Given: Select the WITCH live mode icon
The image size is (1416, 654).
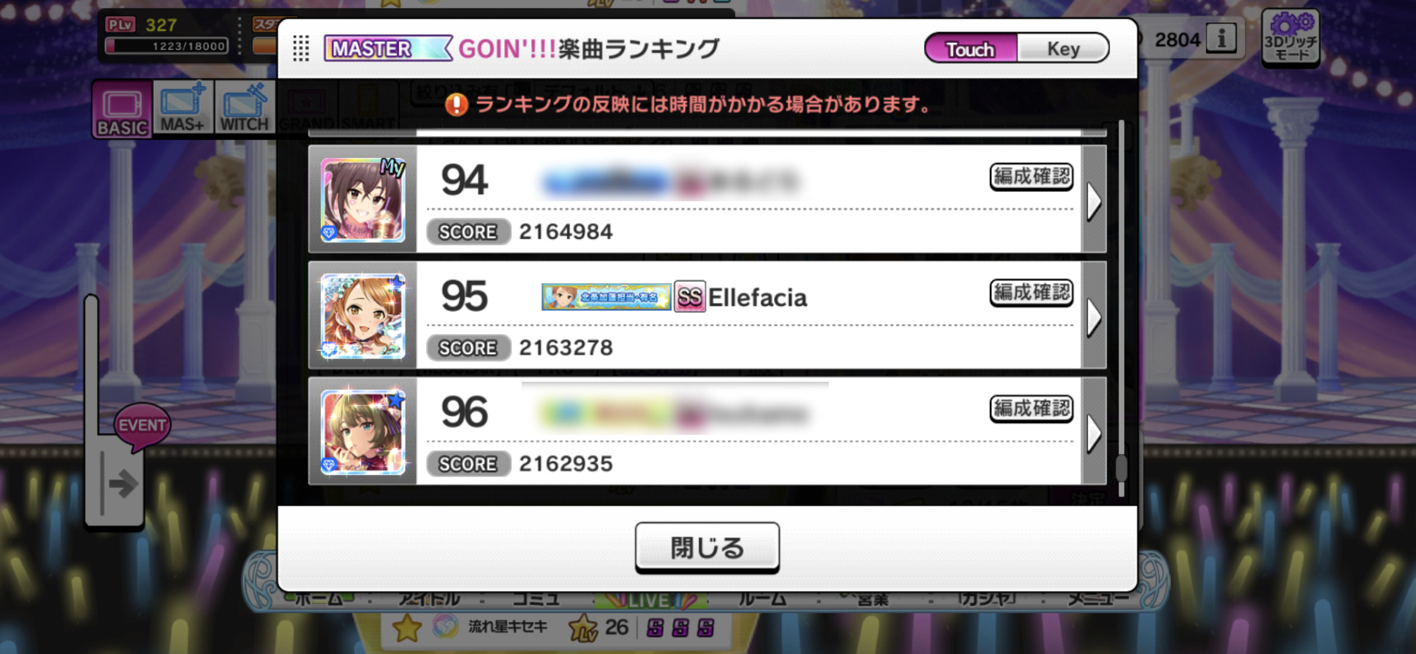Looking at the screenshot, I should click(x=244, y=107).
